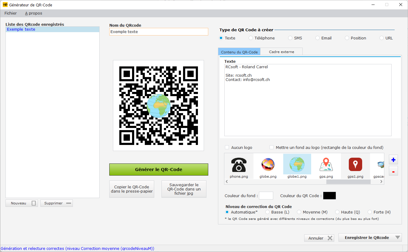
Task: Enable the Aucun logo checkbox
Action: 227,147
